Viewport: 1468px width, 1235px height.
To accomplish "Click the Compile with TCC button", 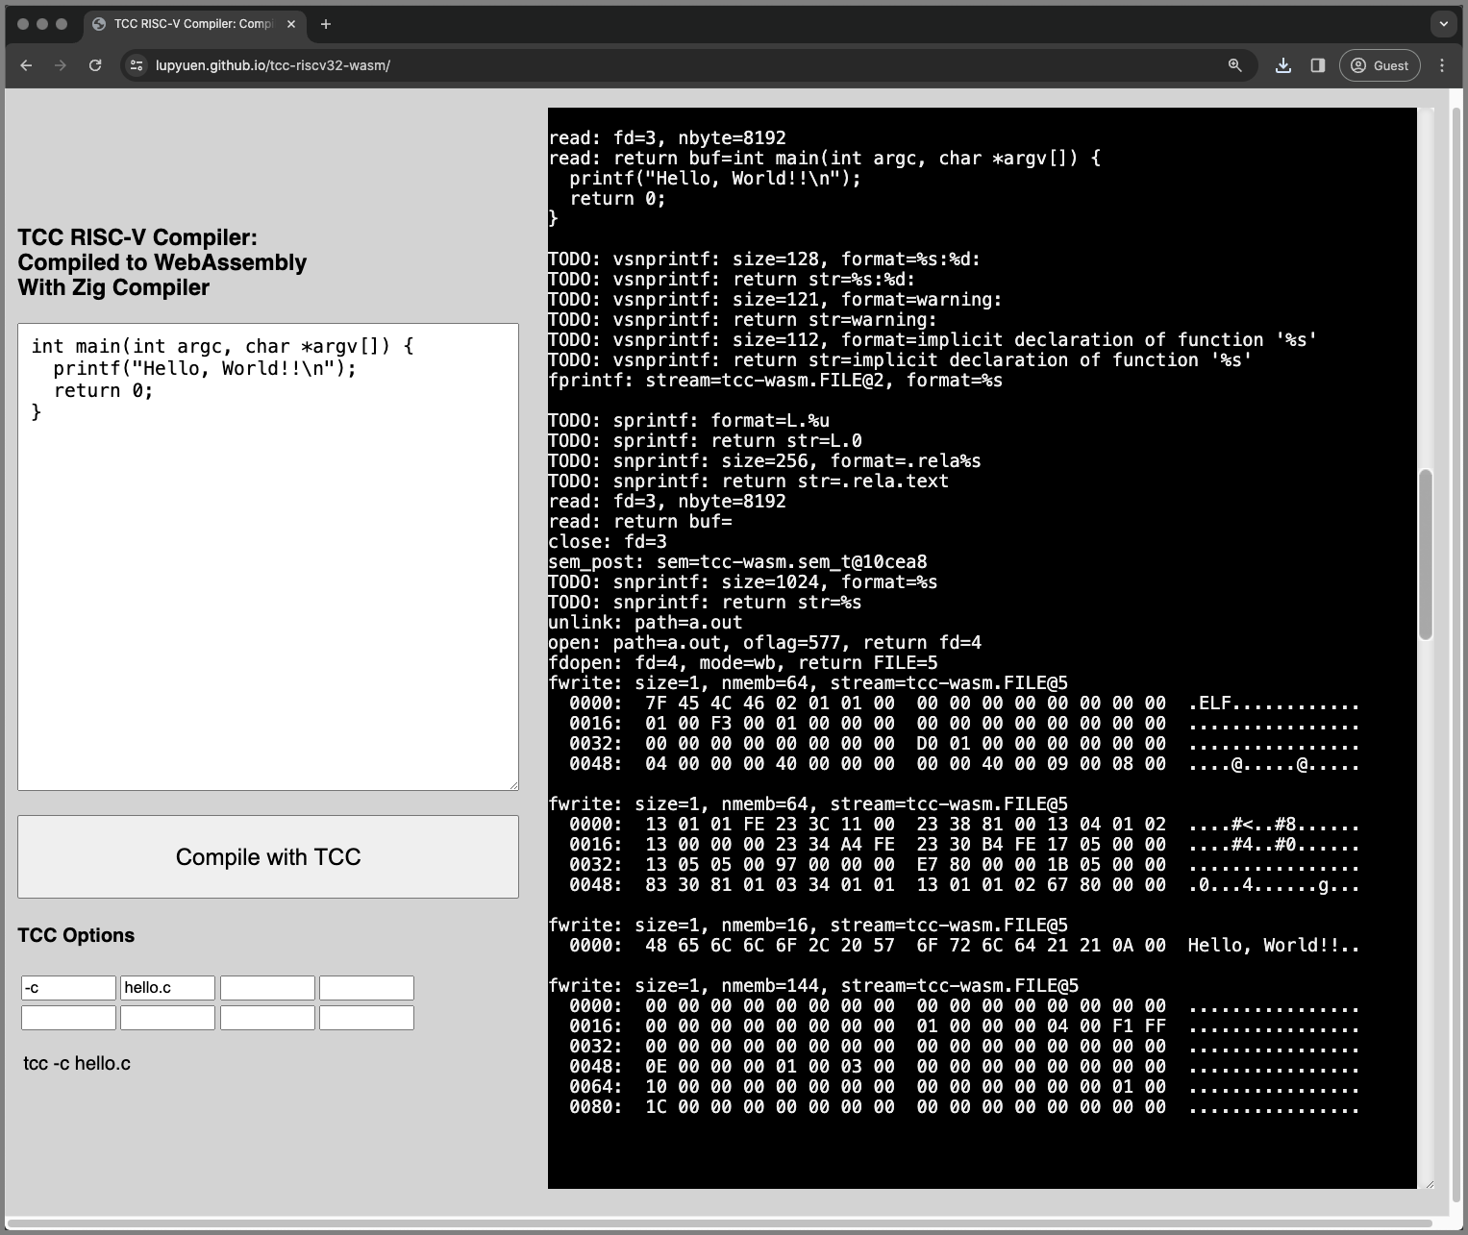I will coord(268,857).
